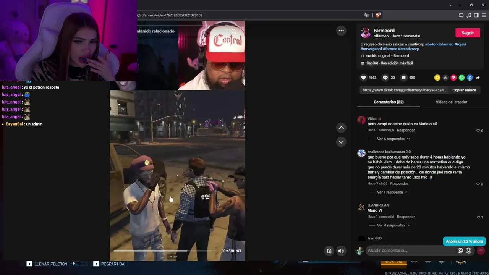Switch to the Comentarios (22) tab
The image size is (489, 275).
[389, 102]
